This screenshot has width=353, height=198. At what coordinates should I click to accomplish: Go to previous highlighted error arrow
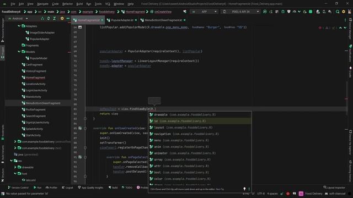coord(340,28)
